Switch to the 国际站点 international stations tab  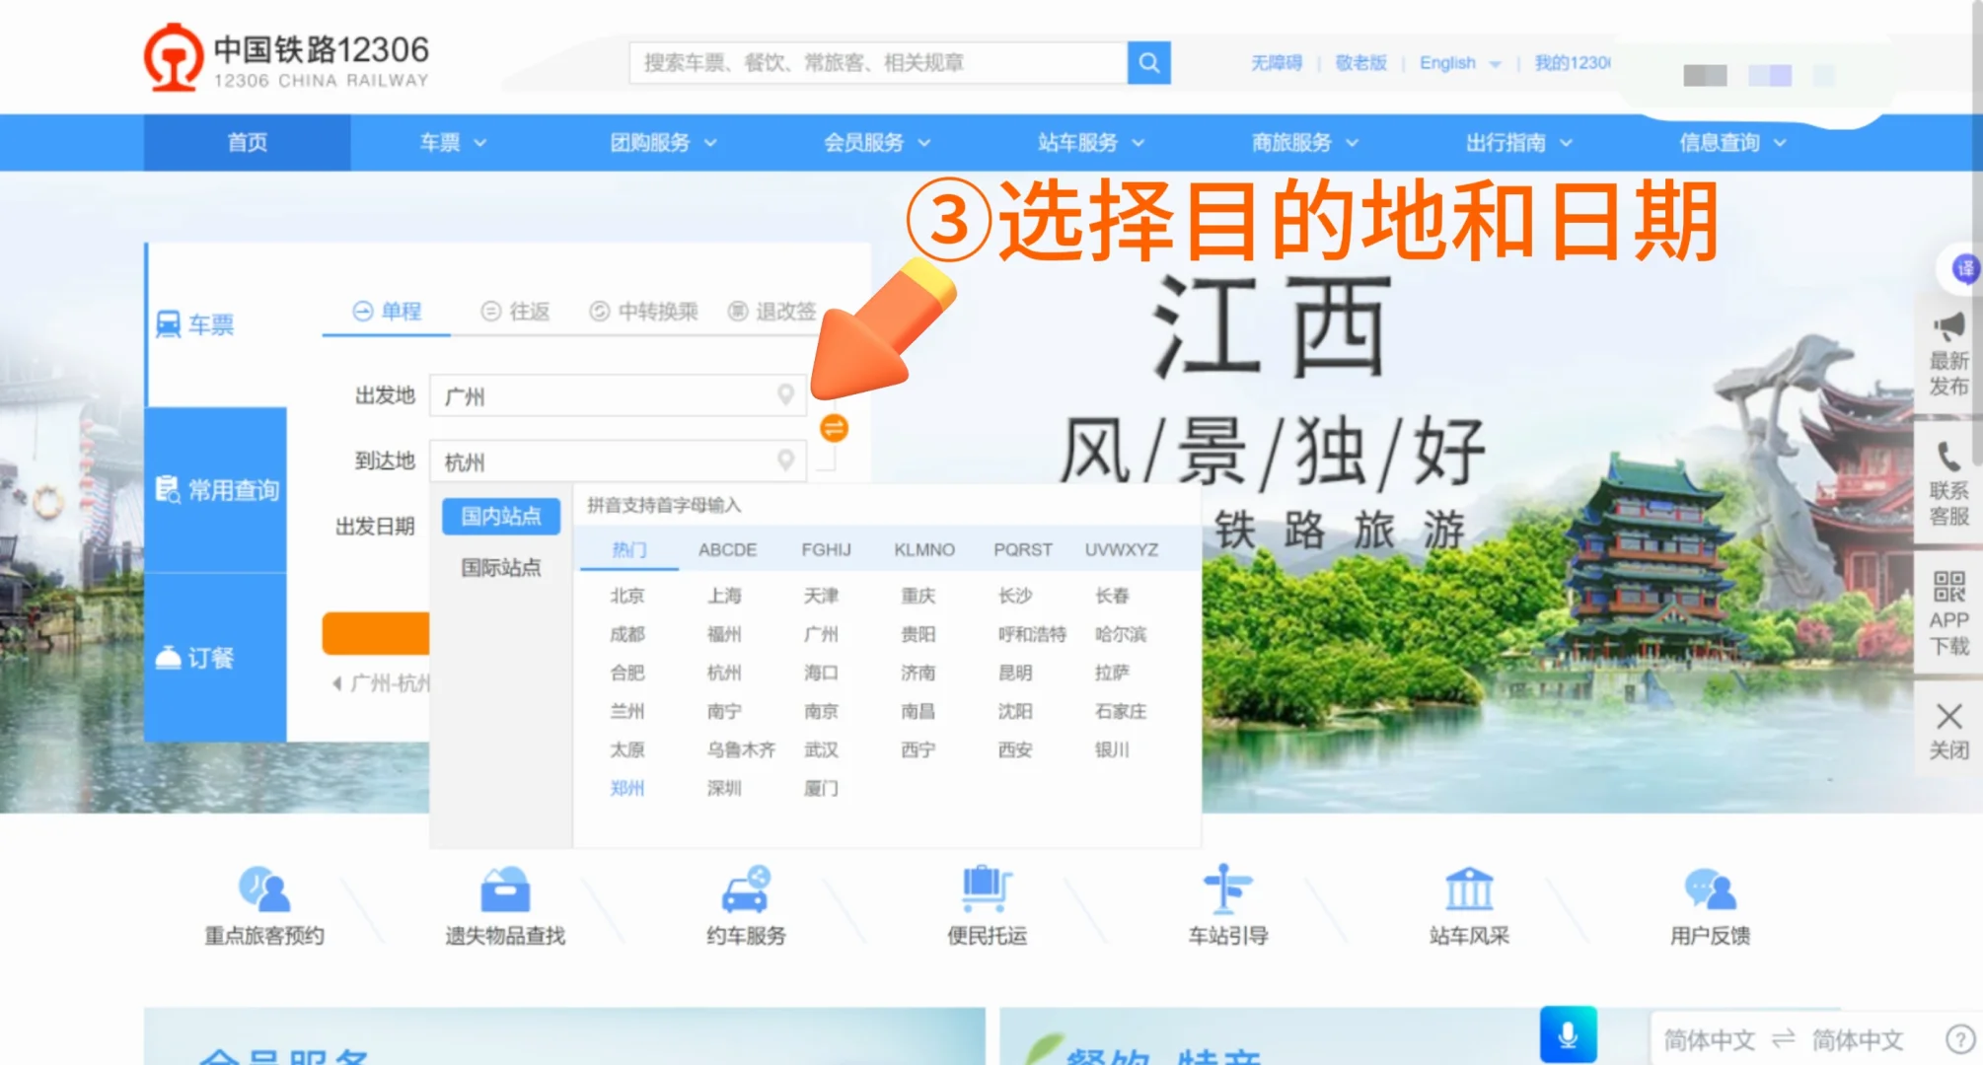pyautogui.click(x=499, y=567)
